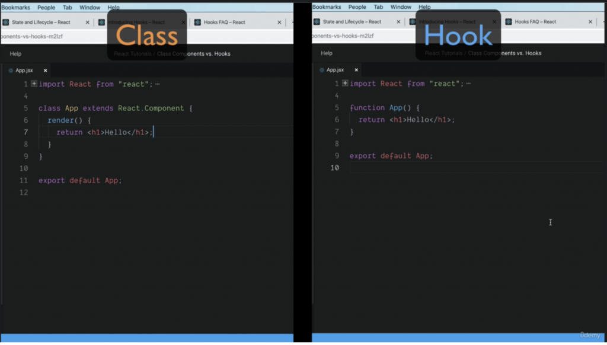Open the Bookmarks menu in the Hook window
This screenshot has width=607, height=345.
coord(327,7)
